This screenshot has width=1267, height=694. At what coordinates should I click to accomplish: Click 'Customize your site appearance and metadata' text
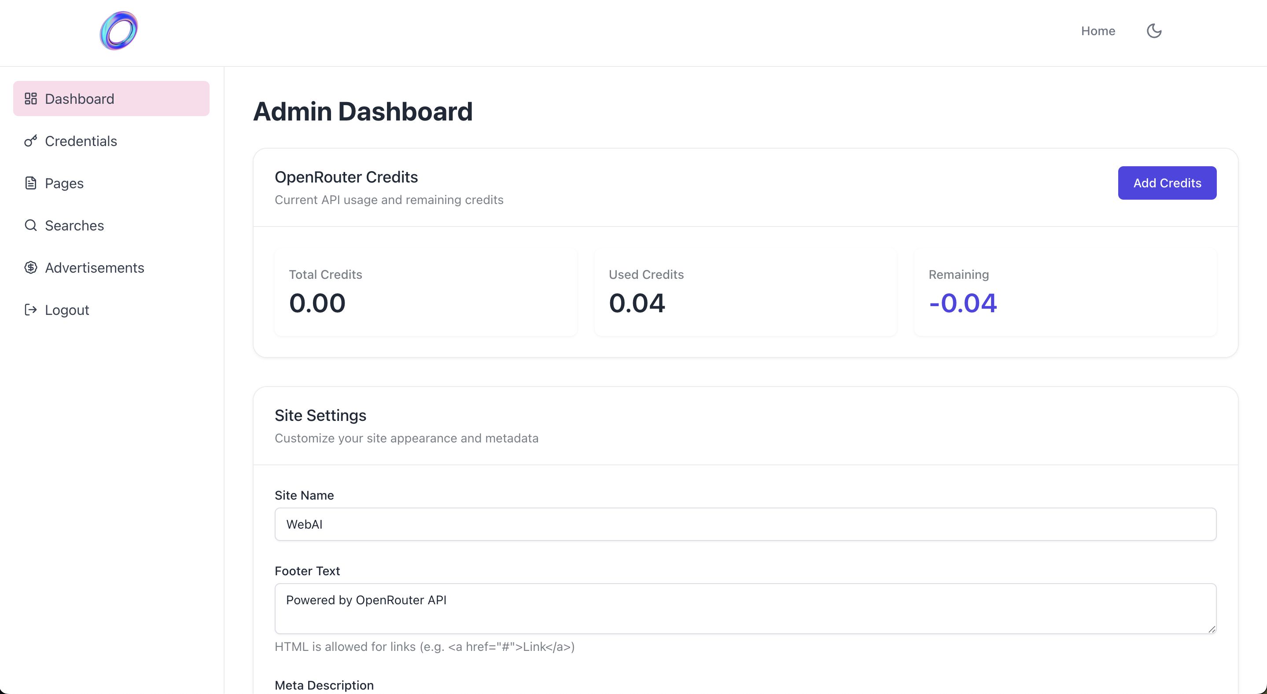(406, 438)
